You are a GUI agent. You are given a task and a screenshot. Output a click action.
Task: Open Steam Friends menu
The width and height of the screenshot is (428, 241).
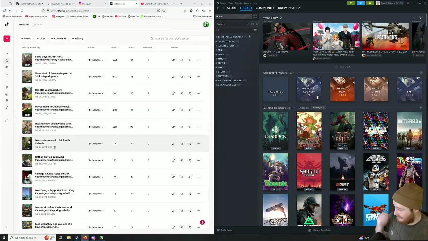238,3
